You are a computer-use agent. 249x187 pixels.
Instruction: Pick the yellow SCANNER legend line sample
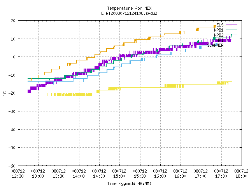(x=232, y=45)
